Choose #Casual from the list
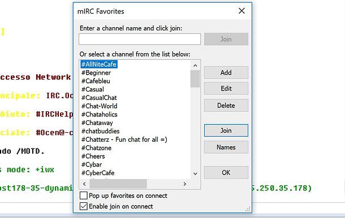 (93, 89)
